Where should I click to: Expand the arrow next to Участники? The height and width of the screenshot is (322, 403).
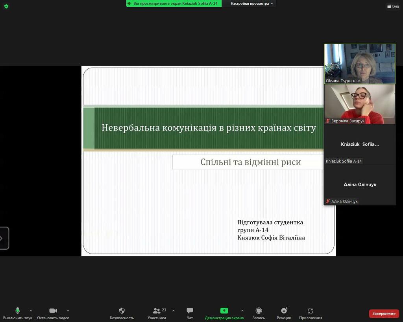point(174,311)
